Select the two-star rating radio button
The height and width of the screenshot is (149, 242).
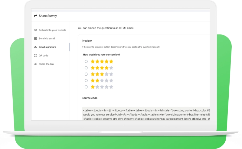[86, 80]
